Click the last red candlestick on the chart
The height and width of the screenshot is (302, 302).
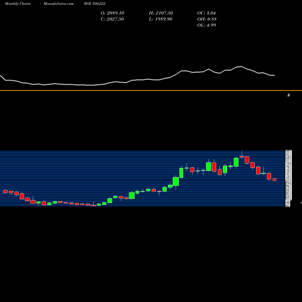(274, 179)
